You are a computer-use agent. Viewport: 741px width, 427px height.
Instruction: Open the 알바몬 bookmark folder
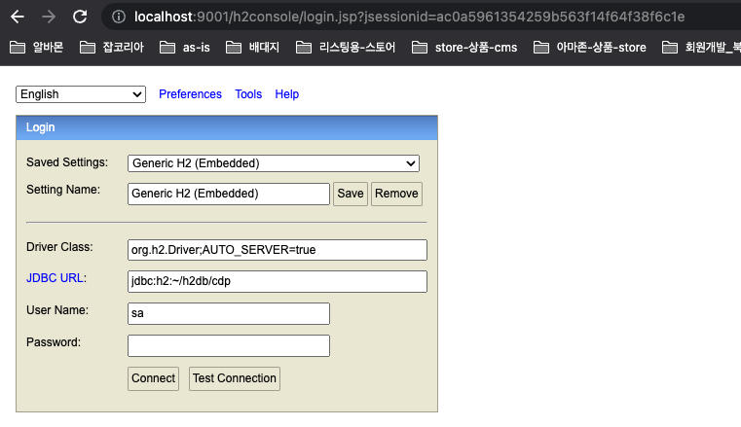pos(37,48)
